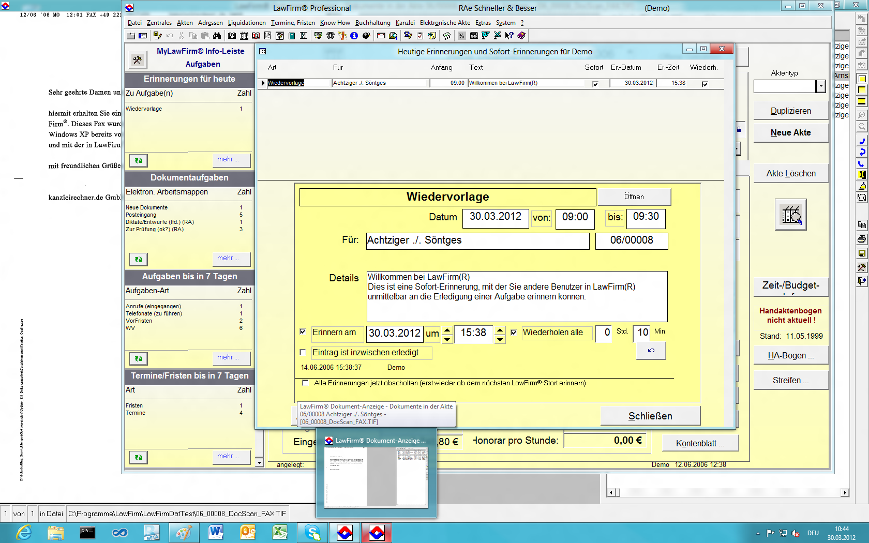Click the blue info circle toolbar icon
This screenshot has height=543, width=869.
(x=354, y=36)
